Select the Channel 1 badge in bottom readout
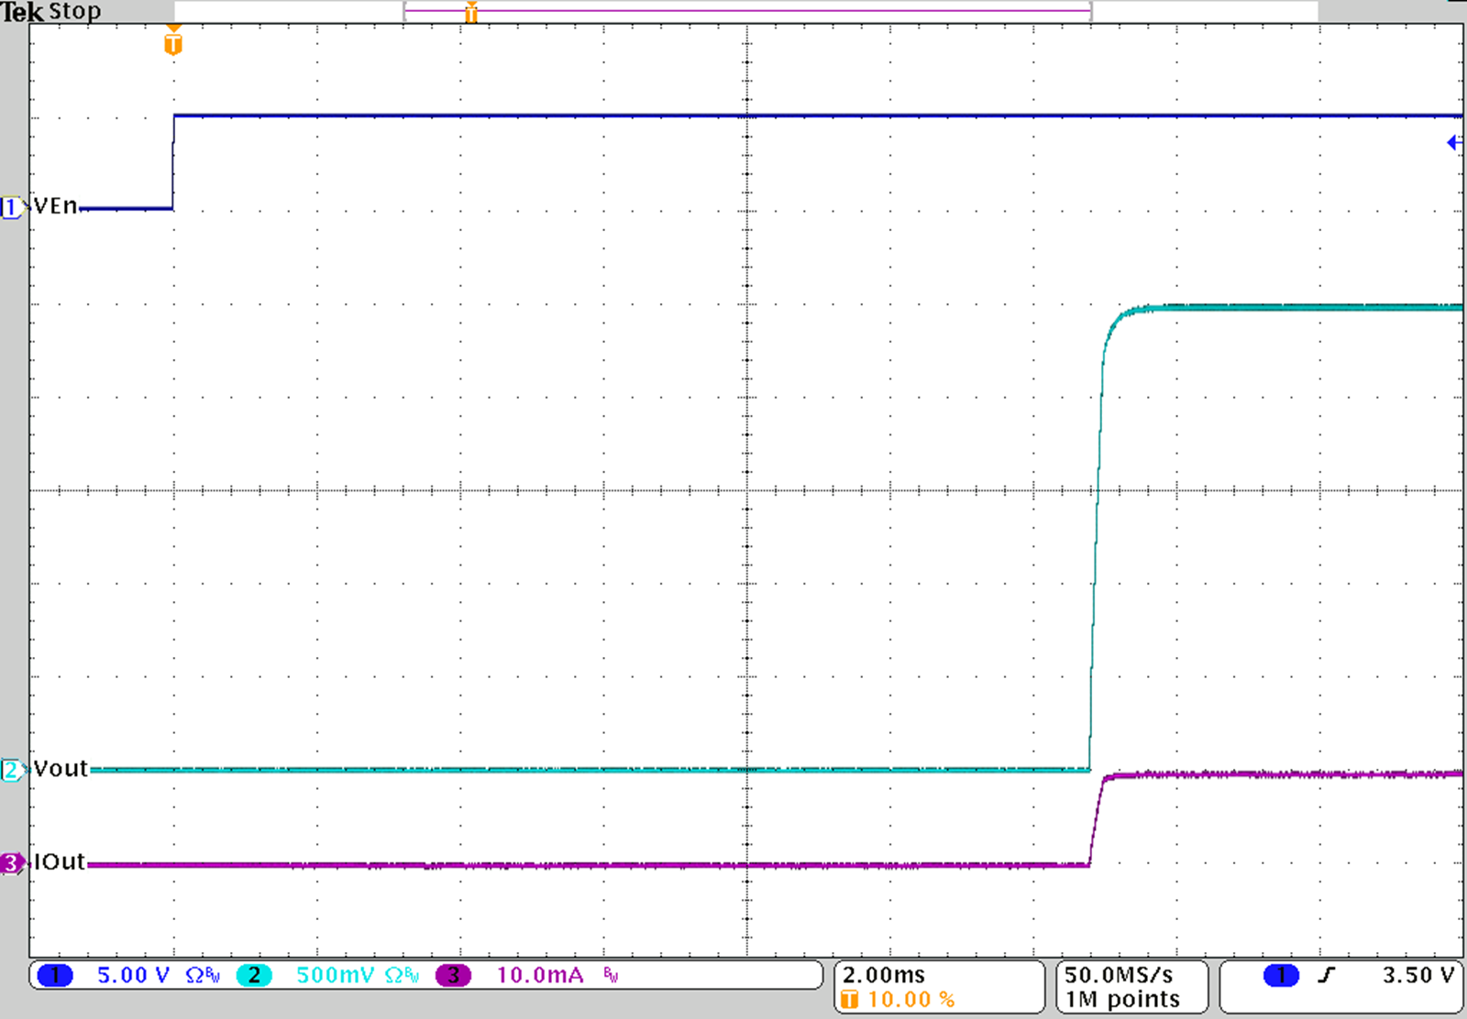1467x1019 pixels. click(57, 975)
